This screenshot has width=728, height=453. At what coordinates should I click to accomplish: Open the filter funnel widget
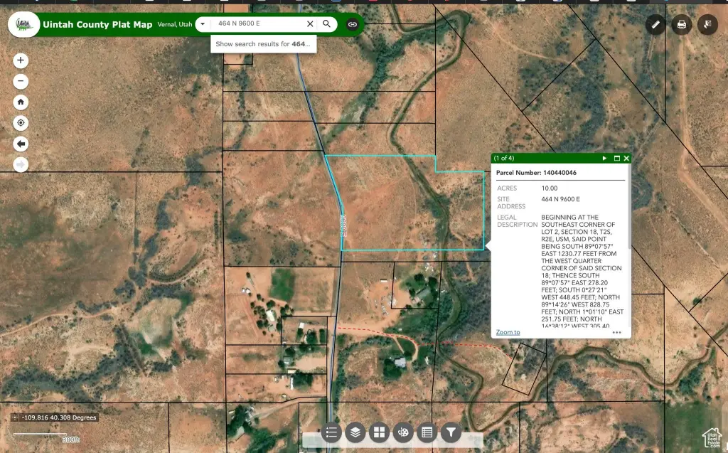tap(451, 432)
